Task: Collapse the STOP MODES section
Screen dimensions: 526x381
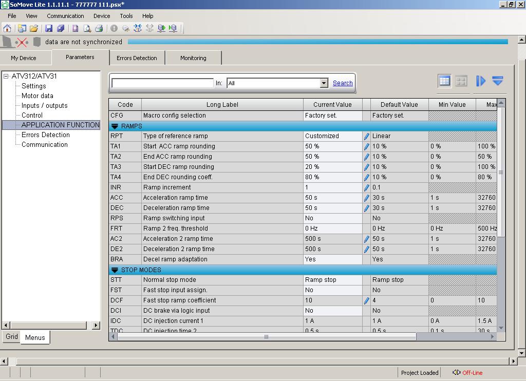Action: (115, 270)
